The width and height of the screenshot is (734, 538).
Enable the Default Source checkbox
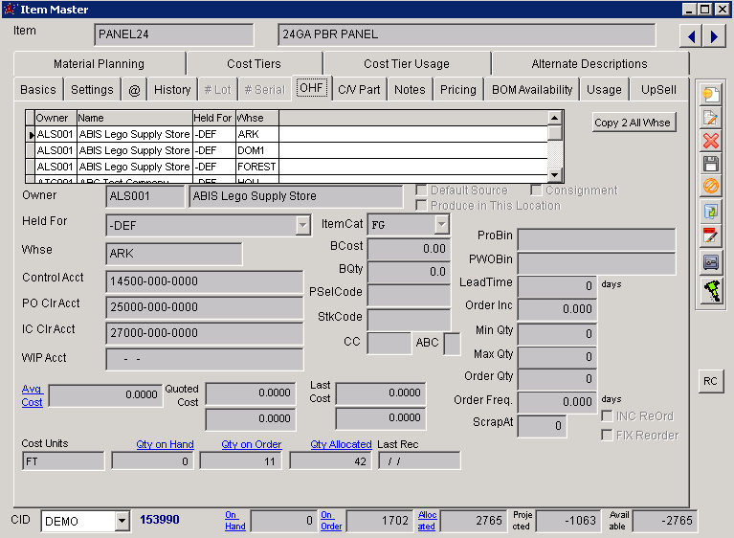(421, 191)
